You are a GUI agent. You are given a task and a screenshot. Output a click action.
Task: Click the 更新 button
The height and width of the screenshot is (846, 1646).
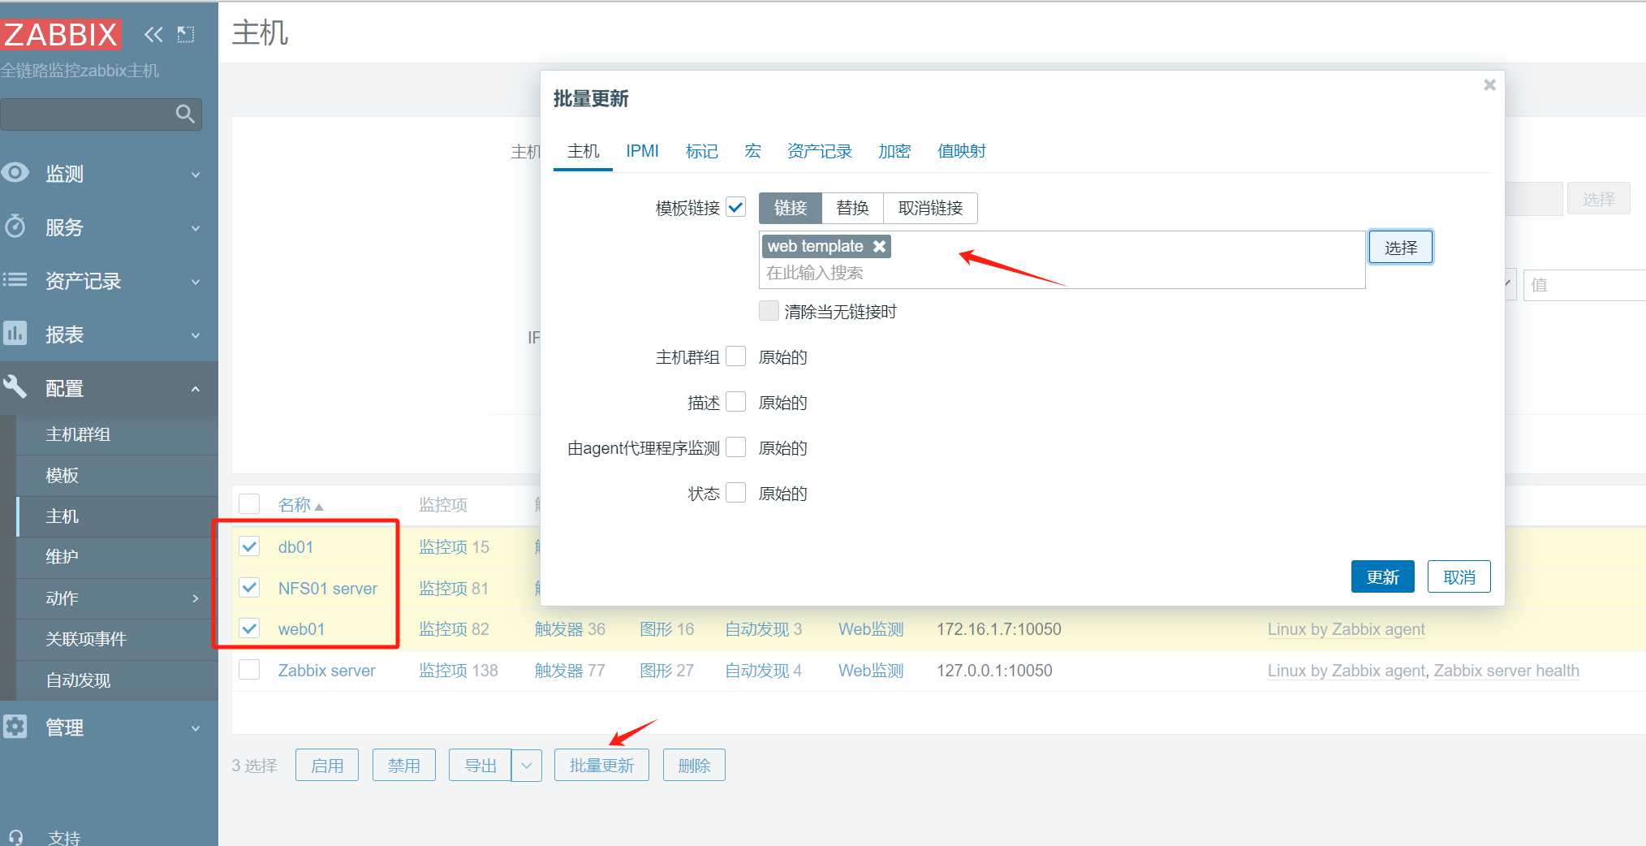(1382, 576)
